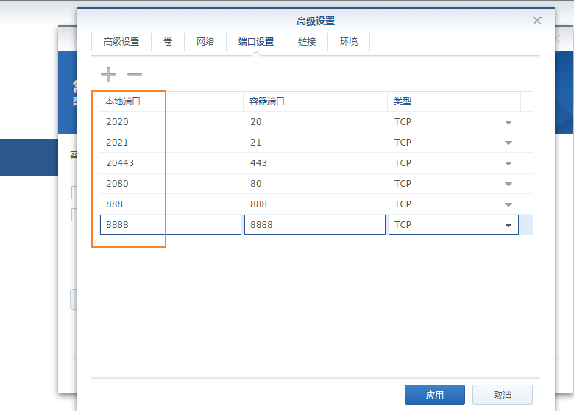Screen dimensions: 574x411
Task: Click container port field containing 8888
Action: tap(314, 225)
